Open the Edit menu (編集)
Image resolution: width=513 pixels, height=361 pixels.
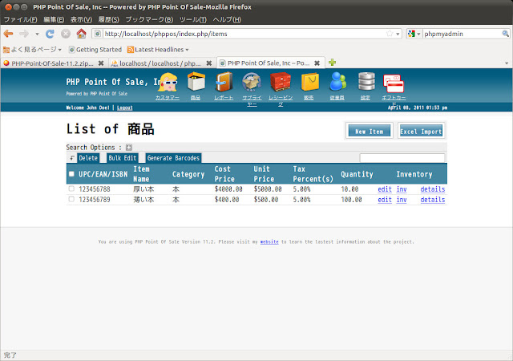tap(54, 19)
